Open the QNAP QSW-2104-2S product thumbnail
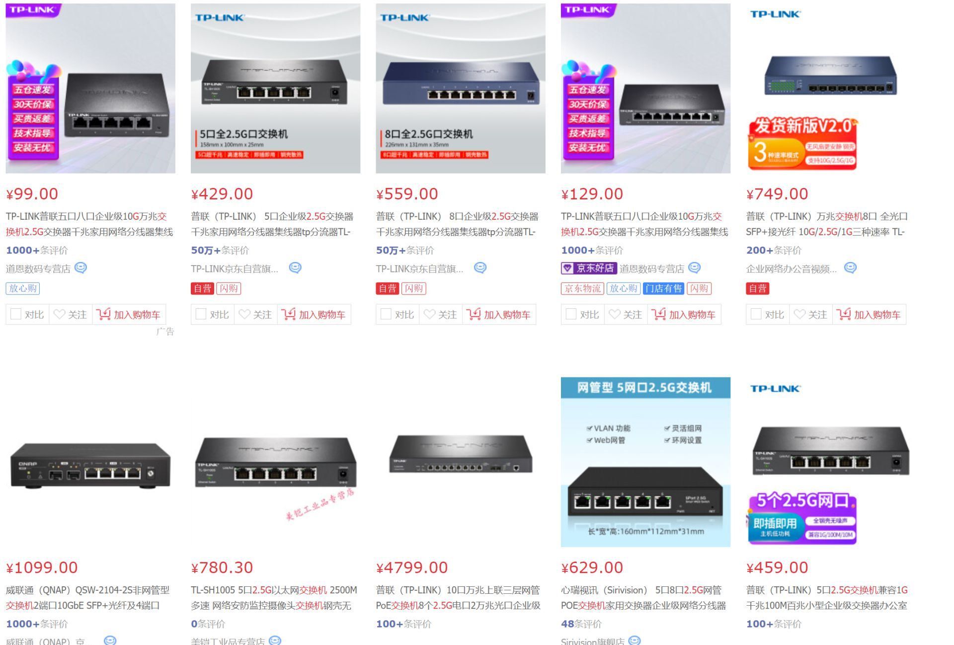The height and width of the screenshot is (645, 954). 90,462
